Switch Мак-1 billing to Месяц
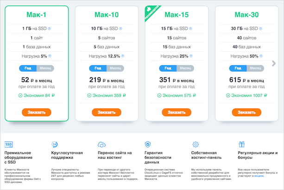Image resolution: width=284 pixels, height=190 pixels. click(45, 68)
